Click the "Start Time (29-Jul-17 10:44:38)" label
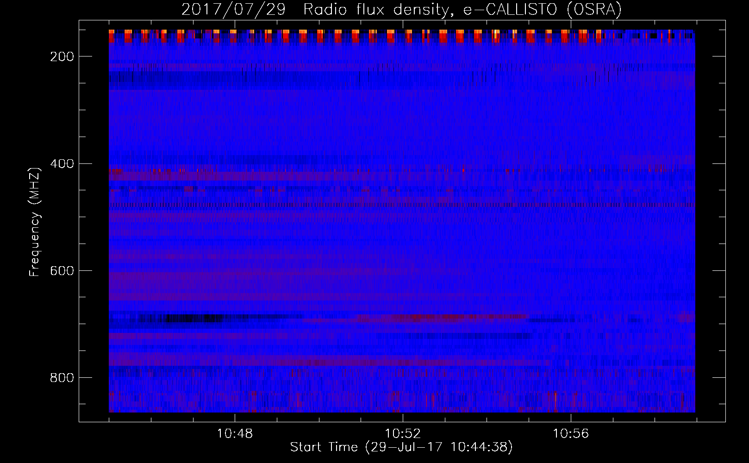Image resolution: width=749 pixels, height=463 pixels. (x=401, y=447)
